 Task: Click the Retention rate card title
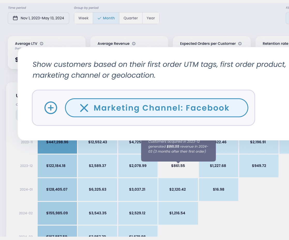tap(275, 44)
